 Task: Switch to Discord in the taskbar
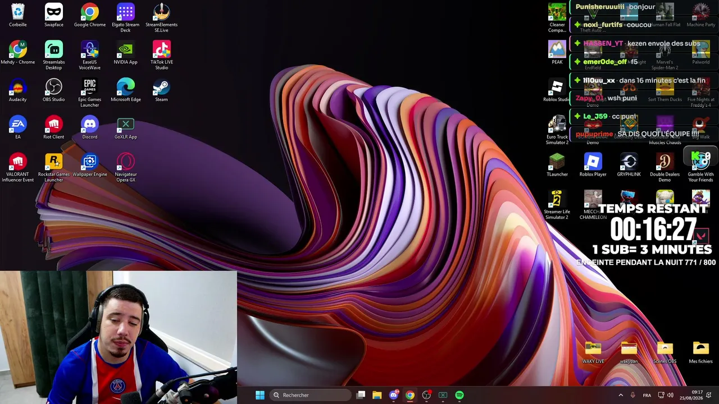394,395
